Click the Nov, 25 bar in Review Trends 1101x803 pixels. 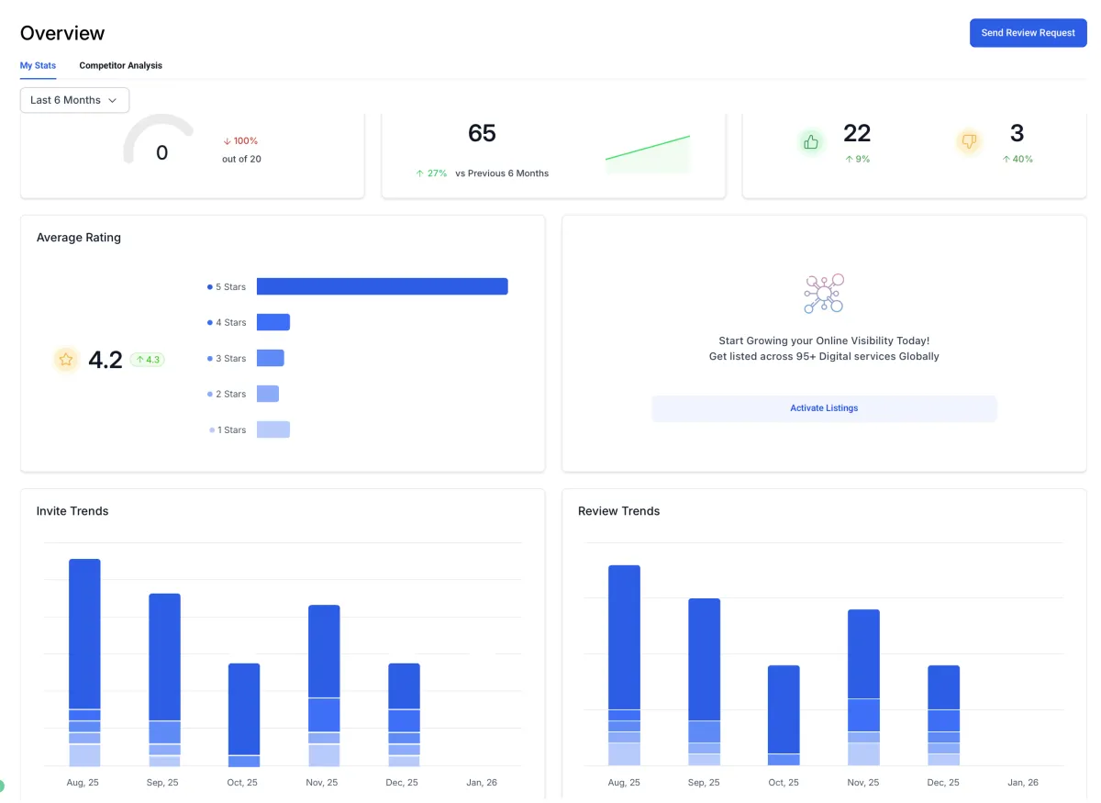pyautogui.click(x=863, y=687)
